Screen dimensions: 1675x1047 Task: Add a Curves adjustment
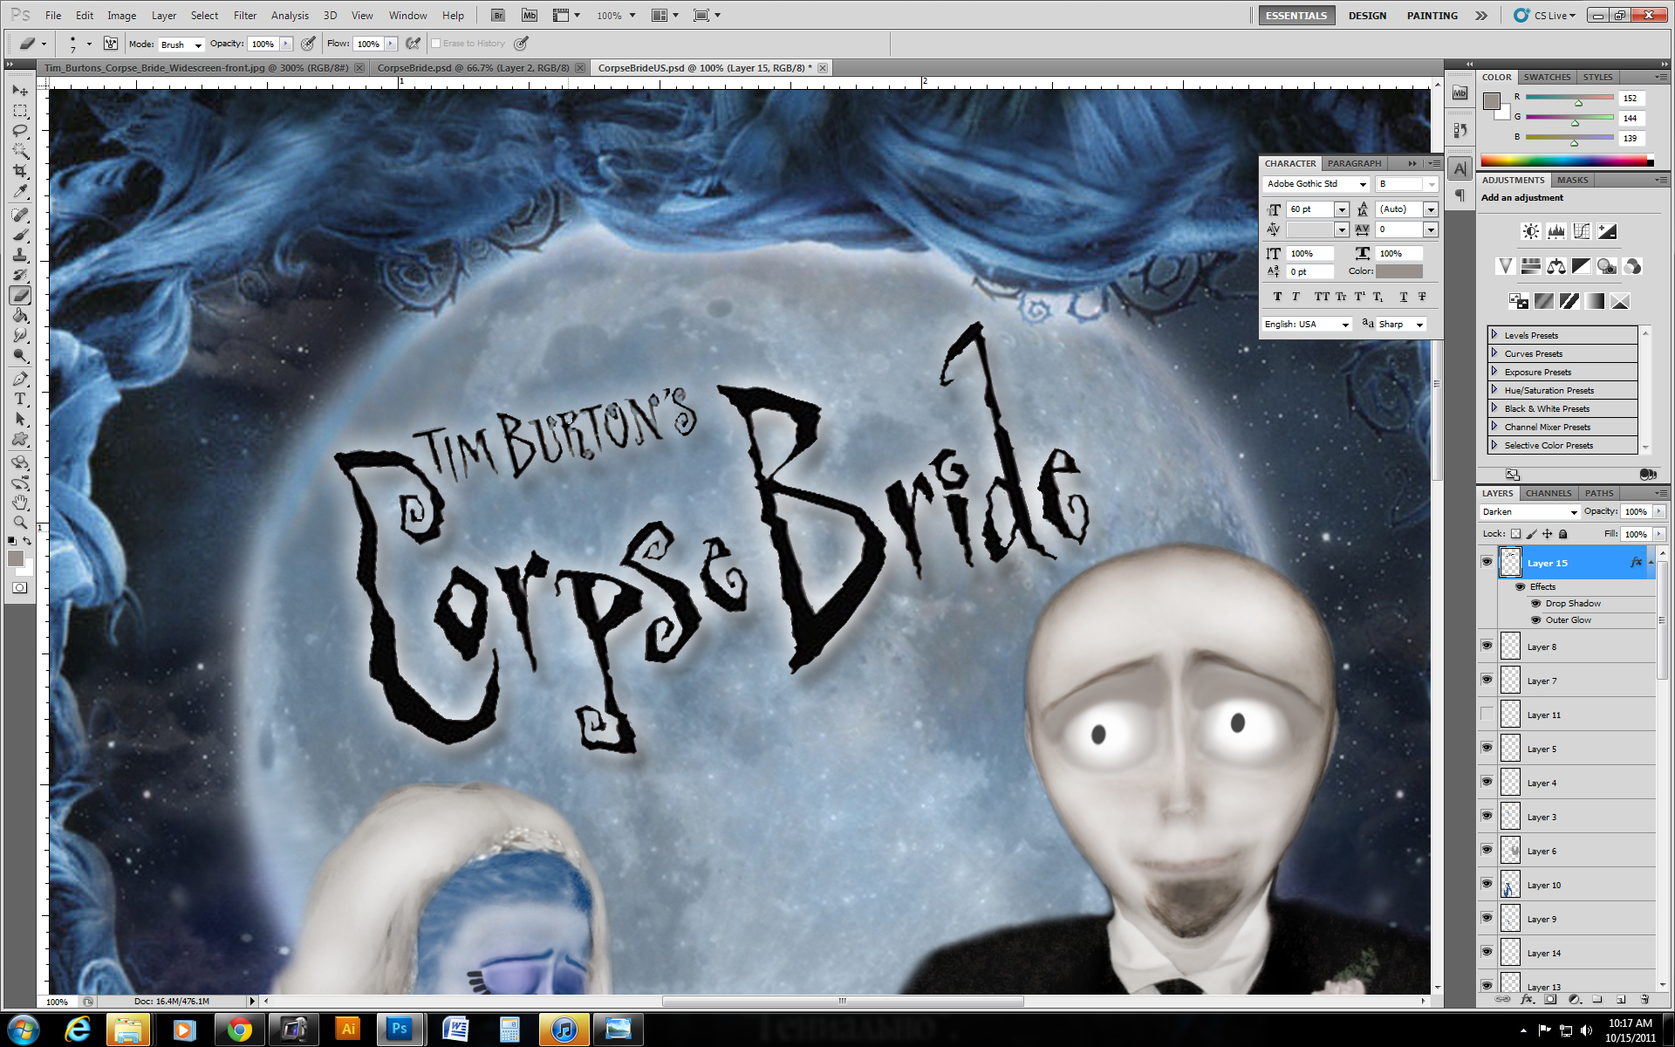[x=1581, y=231]
